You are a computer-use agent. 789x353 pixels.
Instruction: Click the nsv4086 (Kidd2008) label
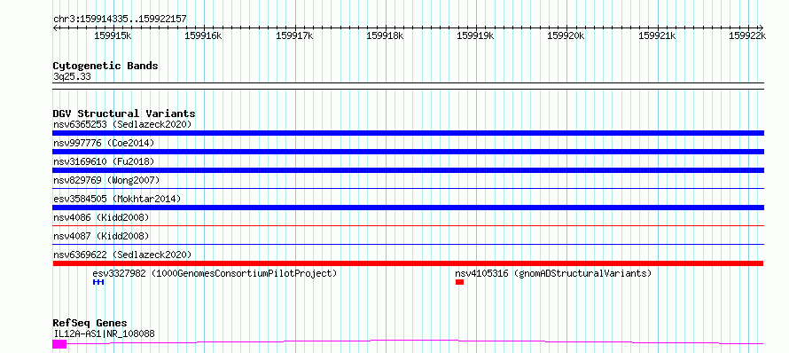point(101,217)
